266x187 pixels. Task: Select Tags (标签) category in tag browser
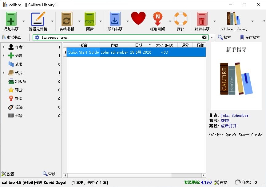pos(18,107)
